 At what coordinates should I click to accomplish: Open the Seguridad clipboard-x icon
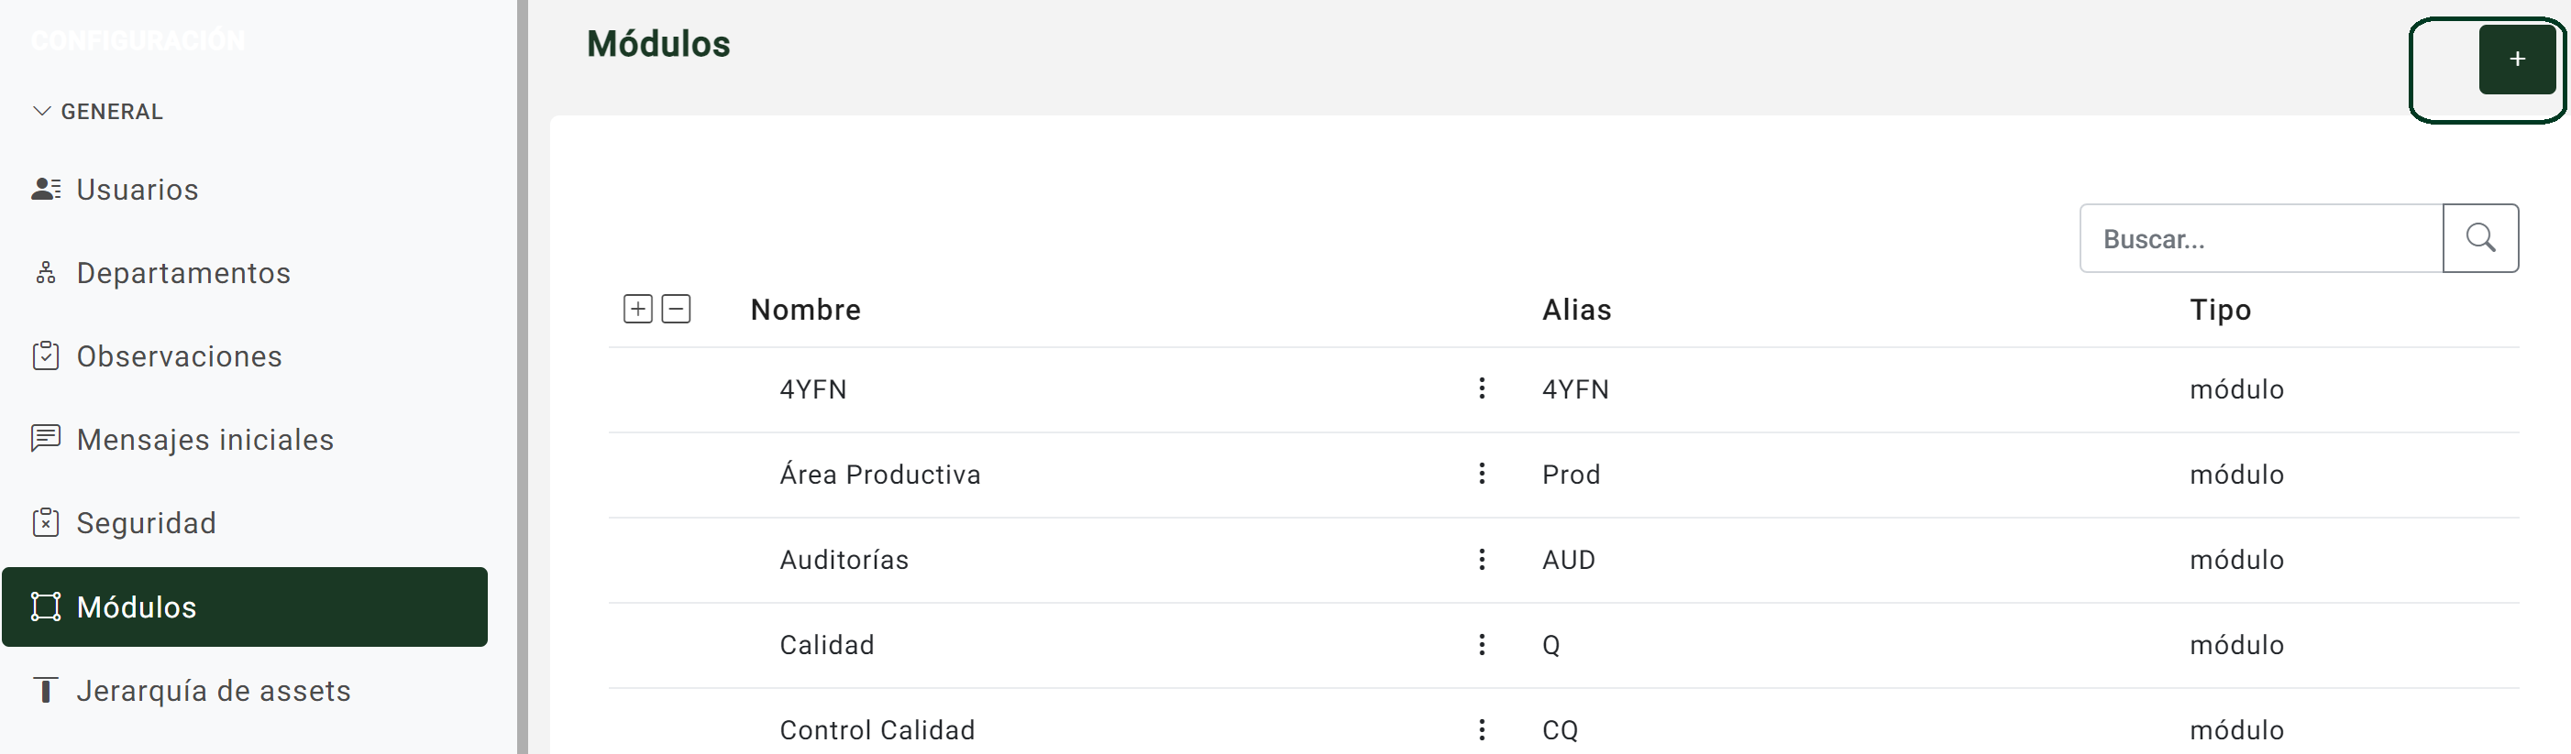[x=46, y=522]
